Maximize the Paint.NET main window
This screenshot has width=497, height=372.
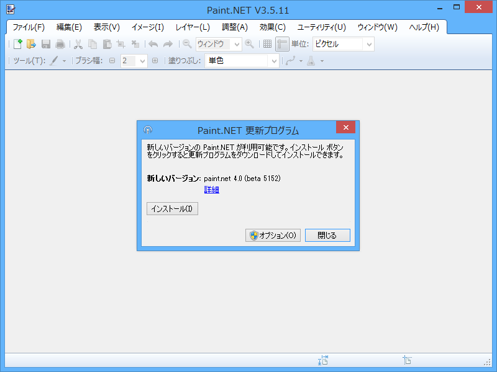[457, 7]
